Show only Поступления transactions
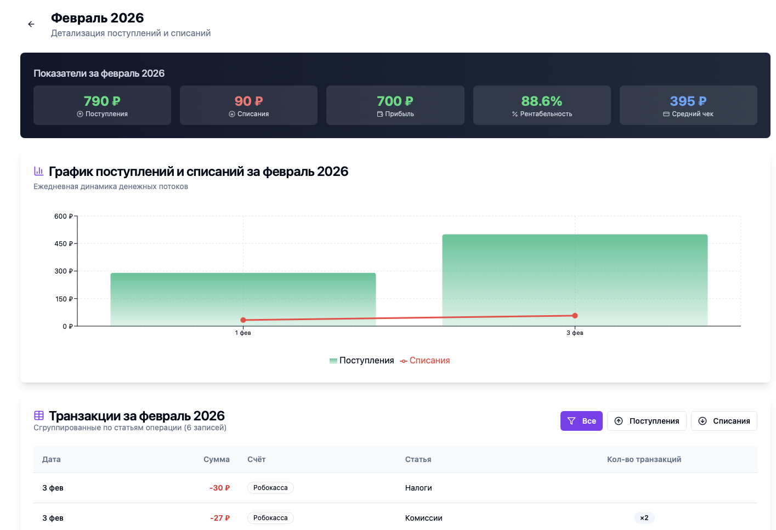The image size is (776, 530). (647, 421)
